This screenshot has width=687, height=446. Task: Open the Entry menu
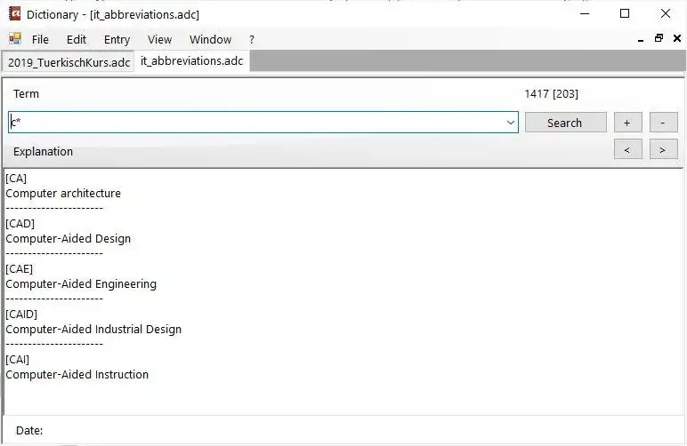[x=117, y=39]
